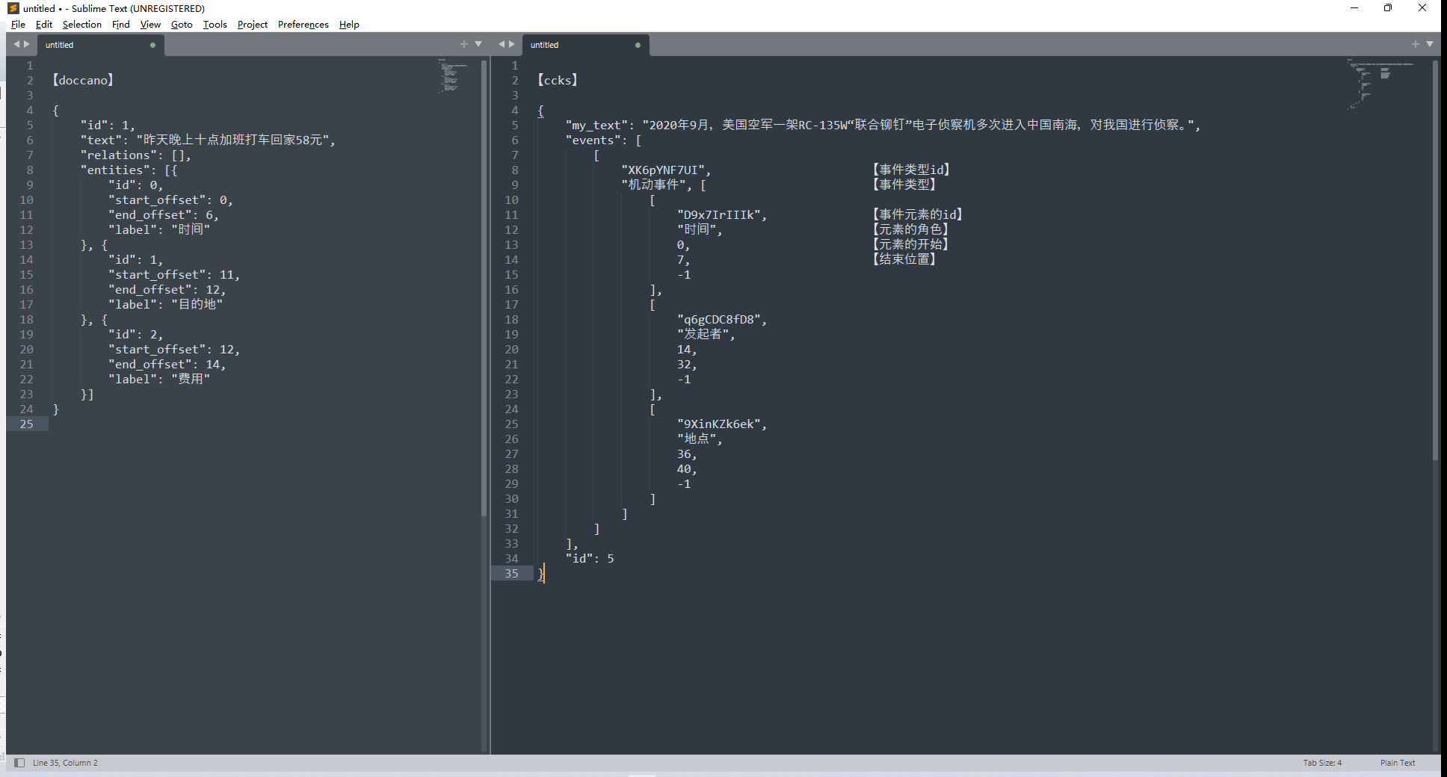Click the 【结束位置】 annotation
1447x777 pixels.
(904, 259)
